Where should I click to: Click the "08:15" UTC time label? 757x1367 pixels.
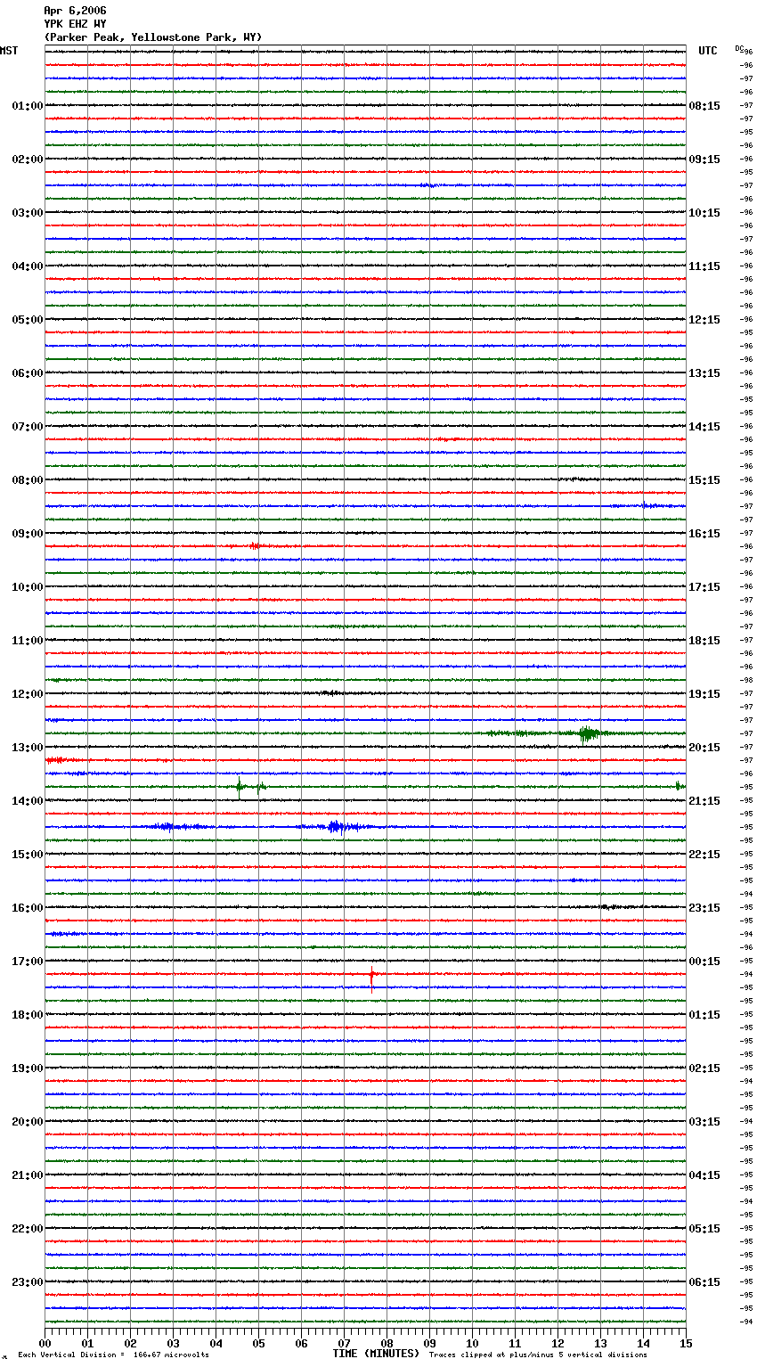point(704,106)
